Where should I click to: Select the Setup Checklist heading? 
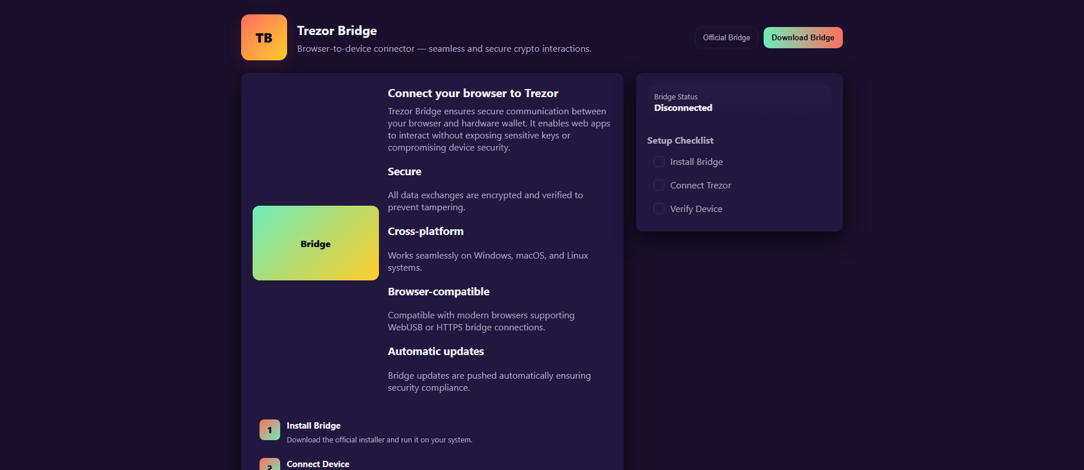[680, 140]
